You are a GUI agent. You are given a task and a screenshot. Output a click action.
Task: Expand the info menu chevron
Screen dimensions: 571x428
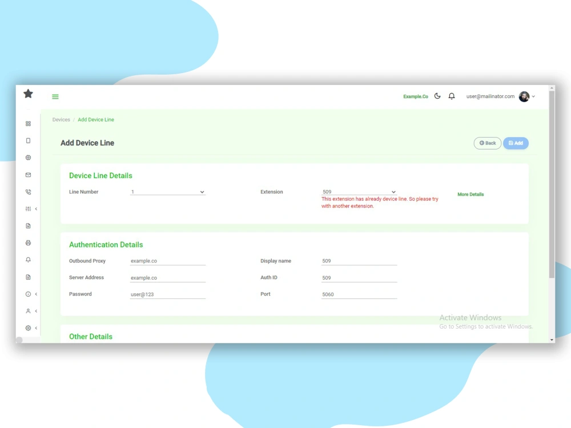click(x=36, y=294)
